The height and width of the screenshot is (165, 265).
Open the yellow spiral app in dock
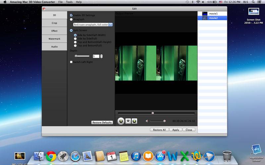click(197, 156)
